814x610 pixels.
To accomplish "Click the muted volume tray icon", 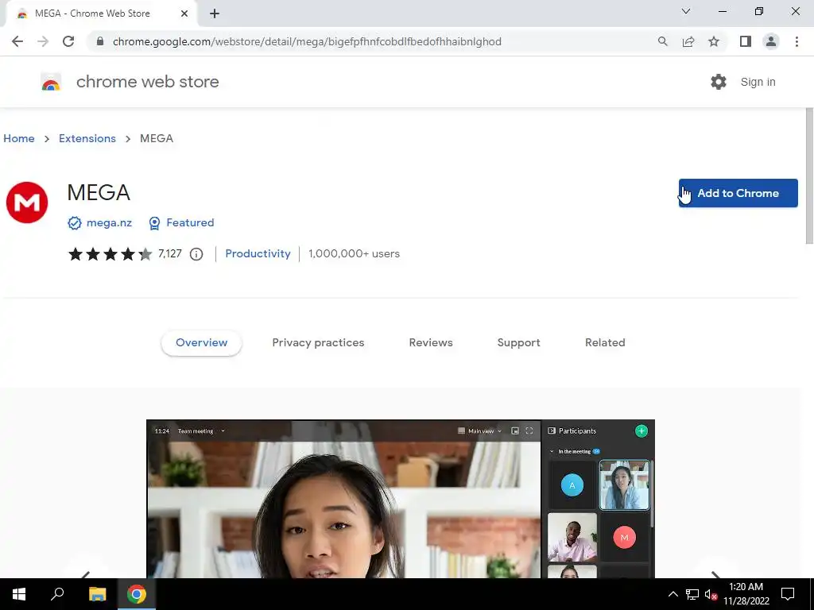I will click(711, 594).
